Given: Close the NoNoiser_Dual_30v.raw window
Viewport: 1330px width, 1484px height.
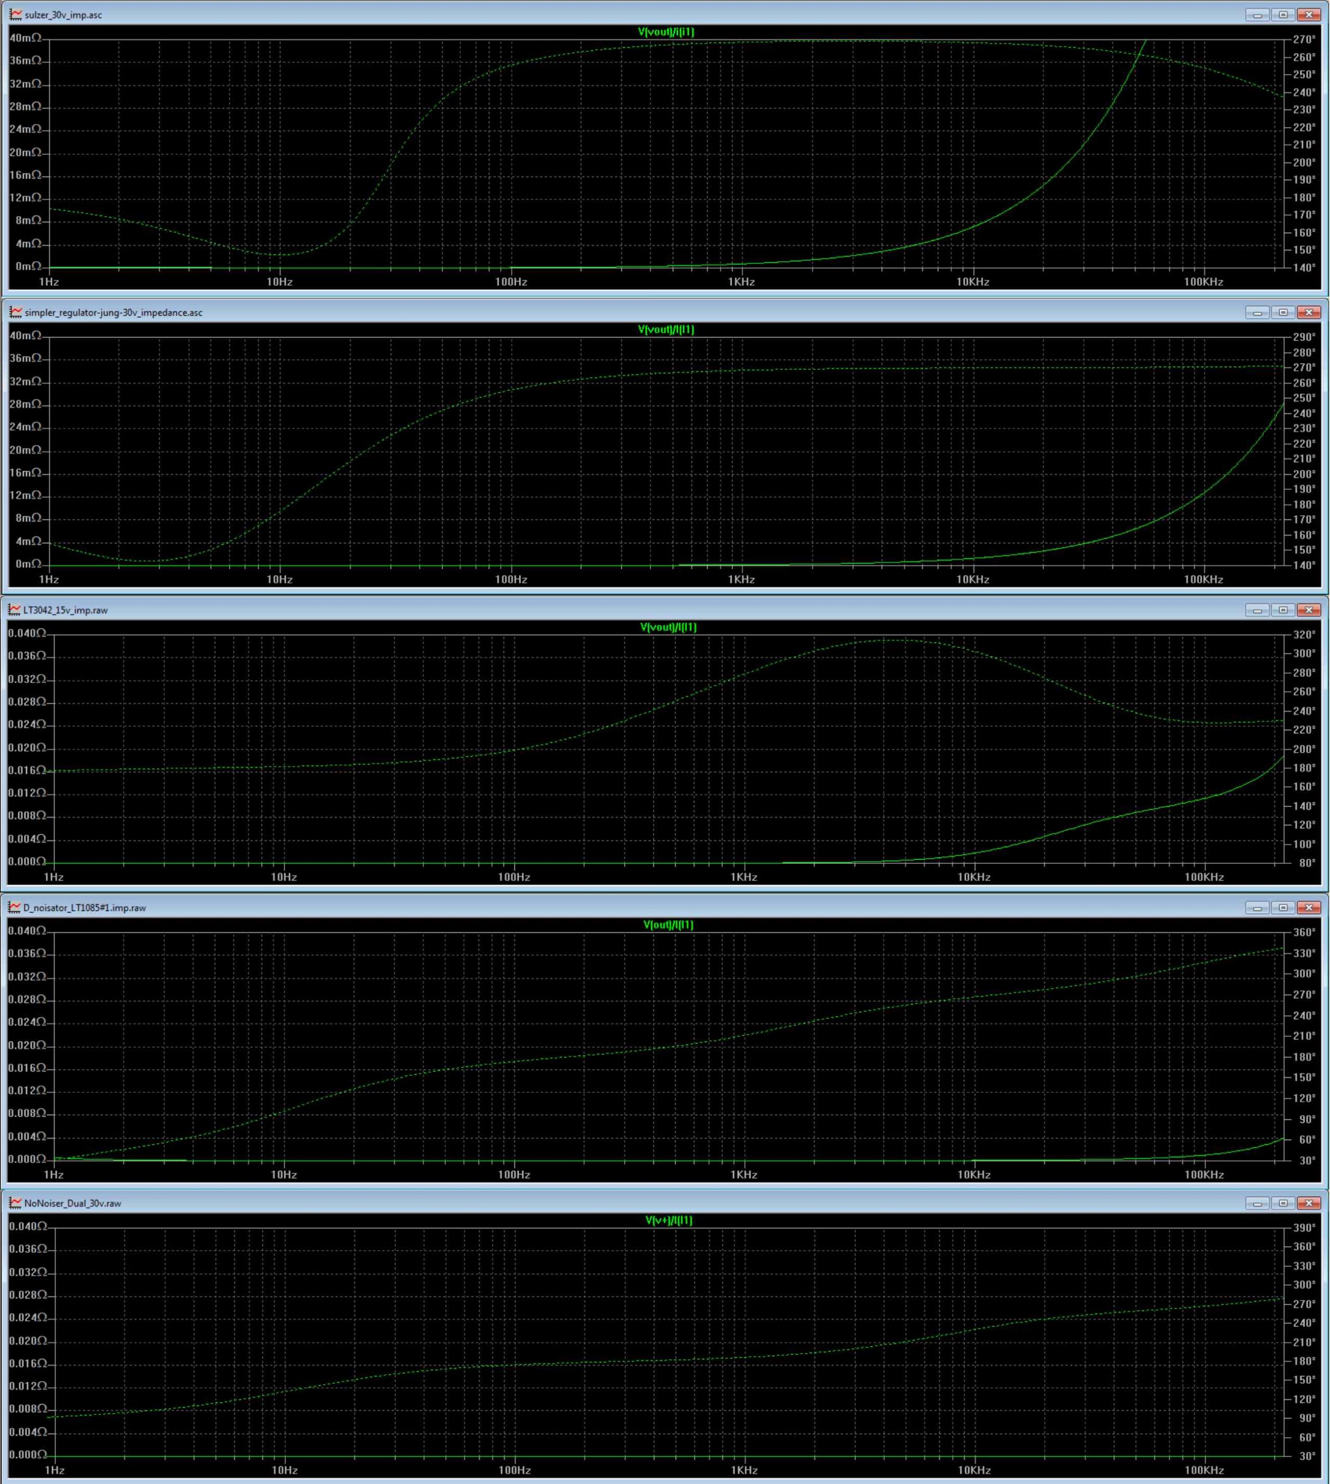Looking at the screenshot, I should (1308, 1204).
